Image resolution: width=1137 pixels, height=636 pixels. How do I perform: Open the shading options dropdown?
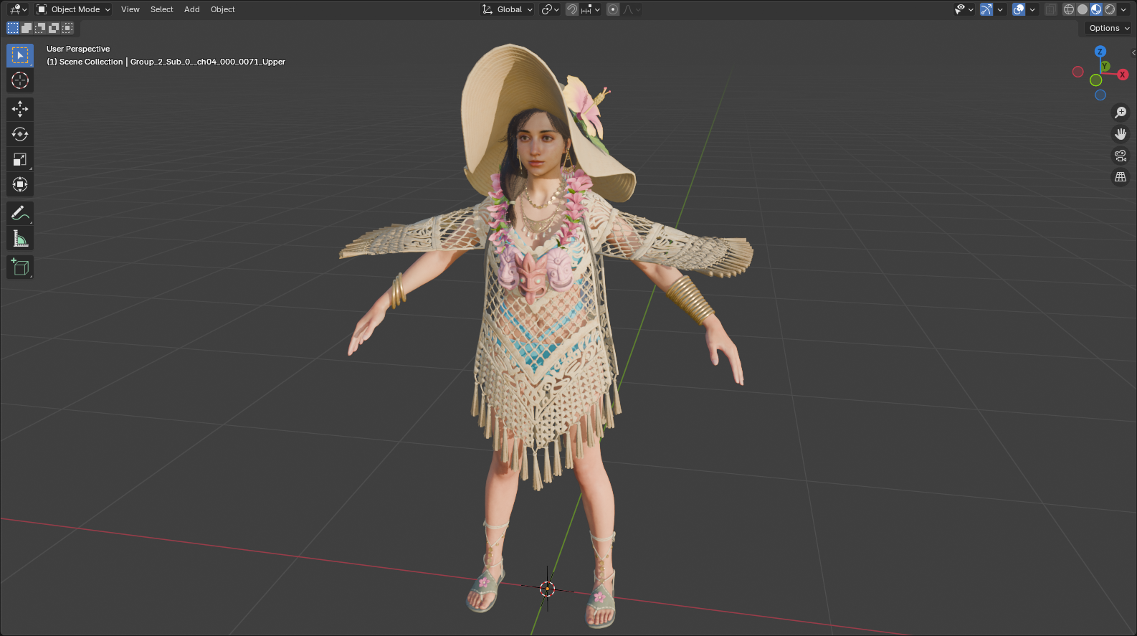[x=1123, y=9]
